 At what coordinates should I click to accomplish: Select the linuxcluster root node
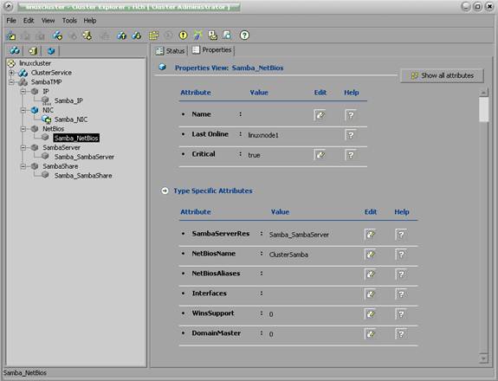pos(35,63)
